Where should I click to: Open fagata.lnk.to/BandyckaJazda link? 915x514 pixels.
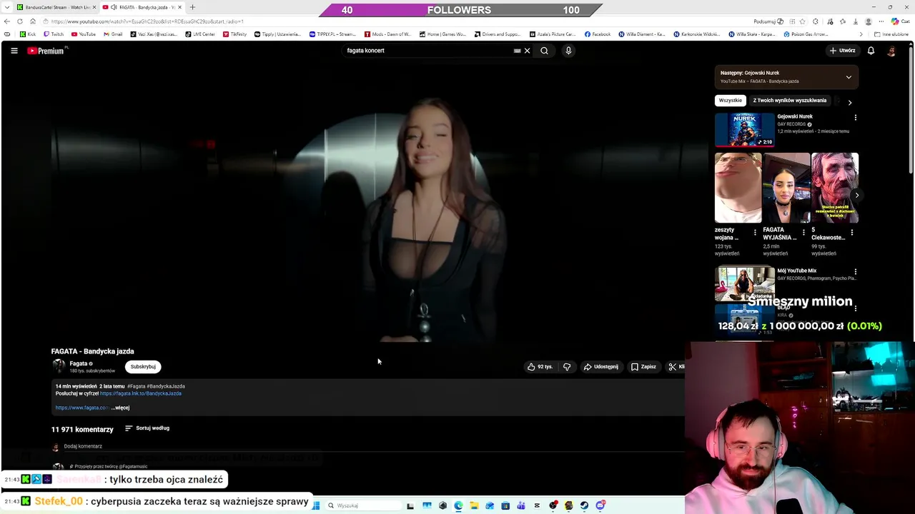click(x=141, y=393)
